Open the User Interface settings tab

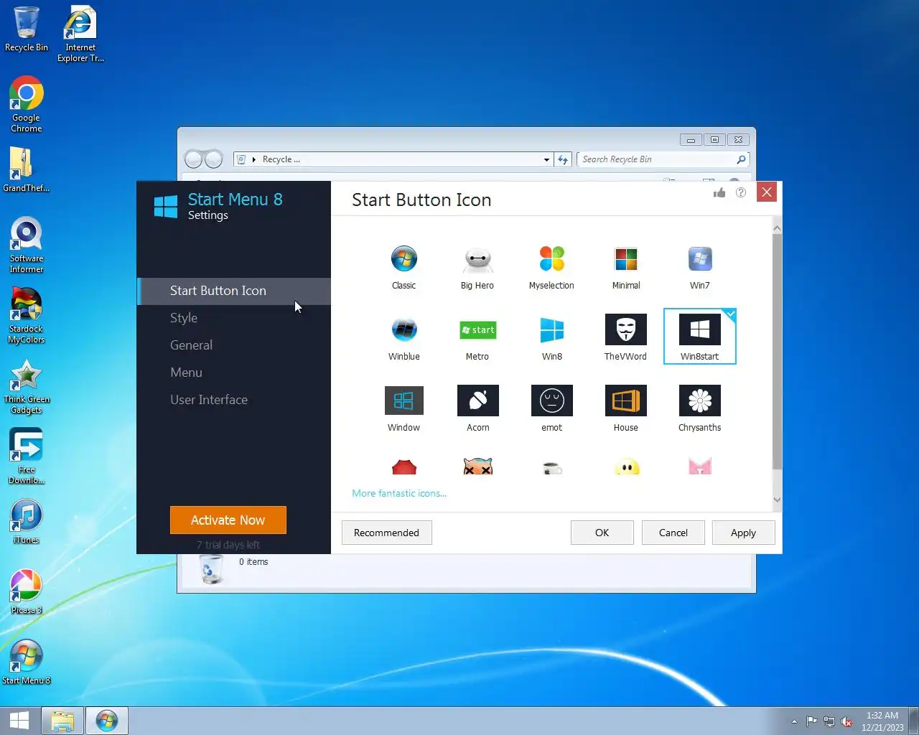tap(234, 400)
